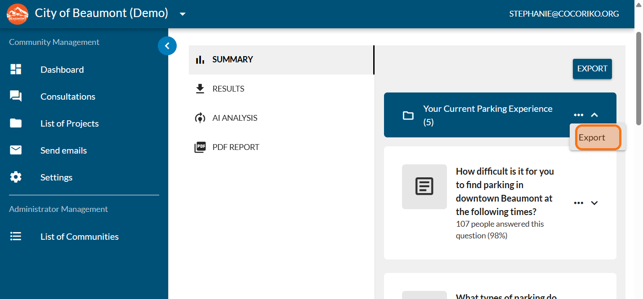Click the Send emails envelope icon
The image size is (643, 299).
click(16, 150)
